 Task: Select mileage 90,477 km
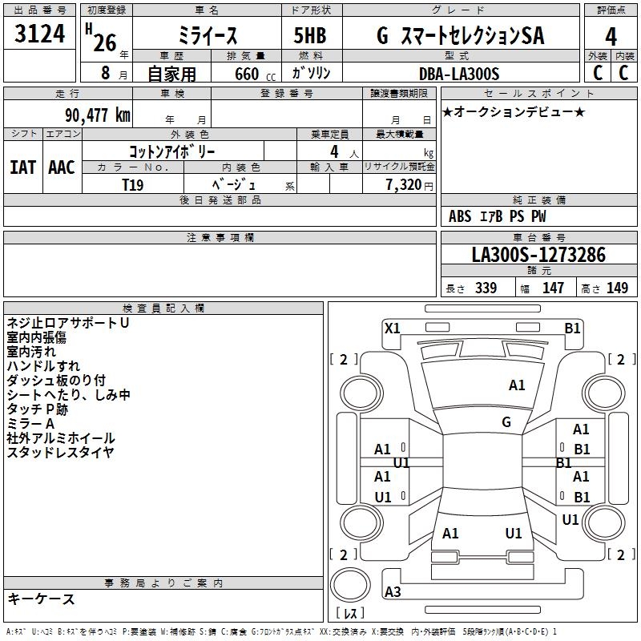tap(98, 115)
